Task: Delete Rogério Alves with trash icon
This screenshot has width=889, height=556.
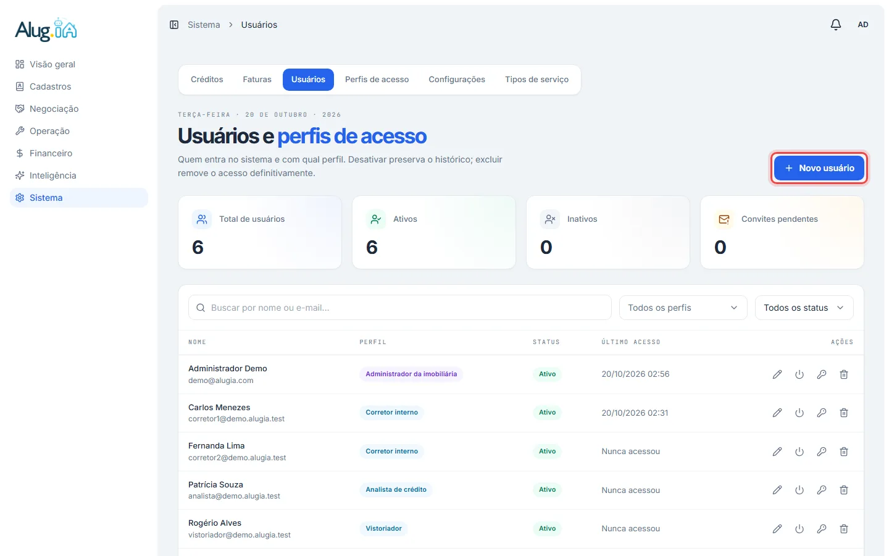Action: tap(844, 529)
